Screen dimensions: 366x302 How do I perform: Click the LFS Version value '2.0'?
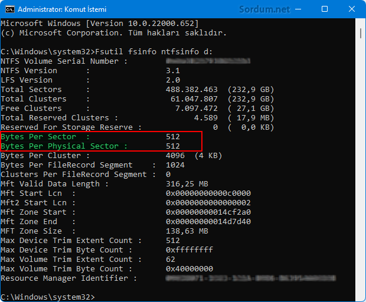[173, 80]
